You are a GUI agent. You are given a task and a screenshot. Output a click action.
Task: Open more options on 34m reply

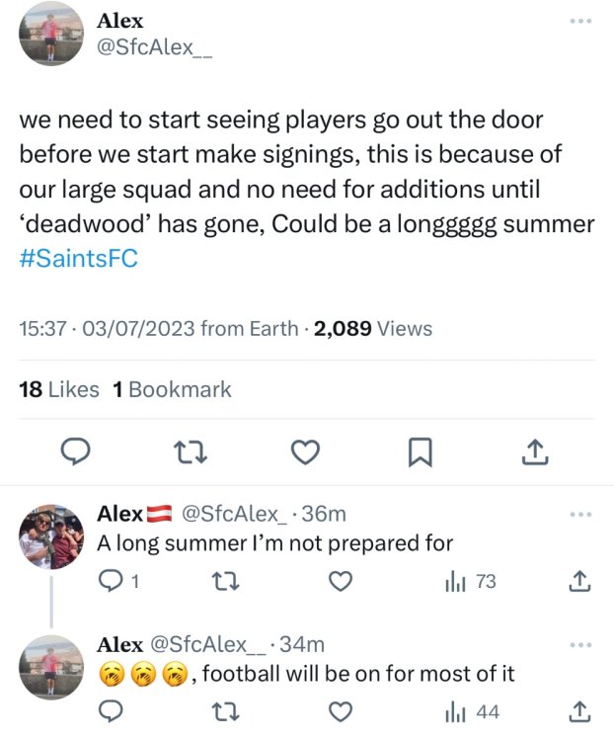coord(581,645)
